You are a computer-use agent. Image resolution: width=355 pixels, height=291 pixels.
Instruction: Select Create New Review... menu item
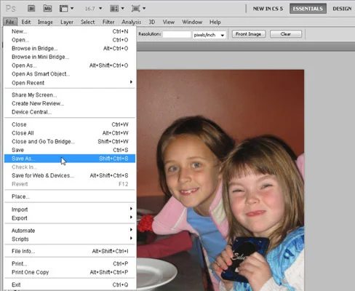click(x=70, y=103)
